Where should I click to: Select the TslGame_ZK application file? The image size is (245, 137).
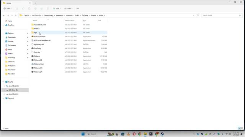38,72
